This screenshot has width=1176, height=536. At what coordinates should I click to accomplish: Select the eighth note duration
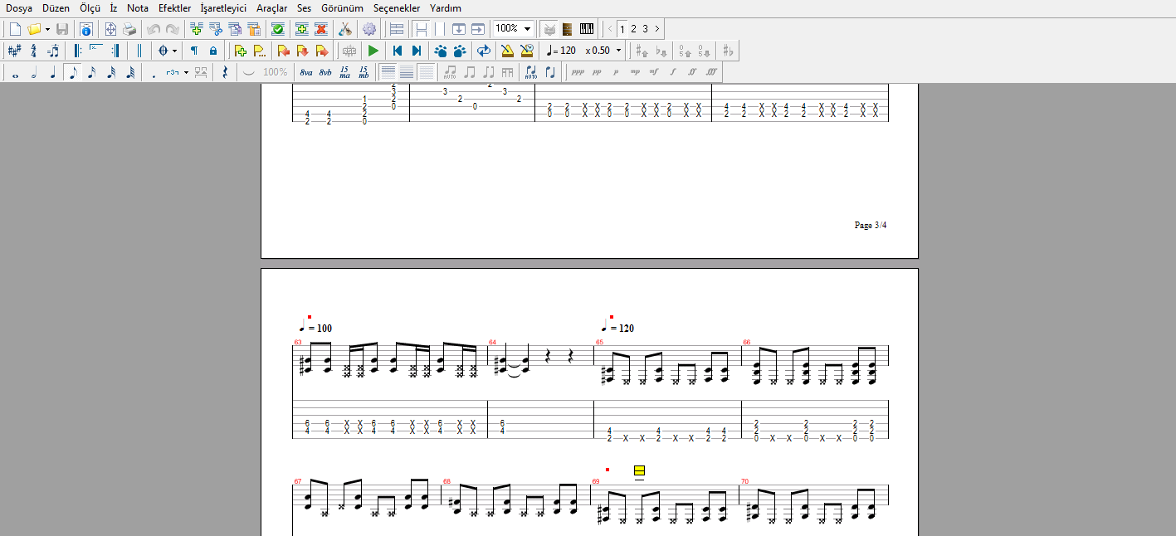point(72,72)
